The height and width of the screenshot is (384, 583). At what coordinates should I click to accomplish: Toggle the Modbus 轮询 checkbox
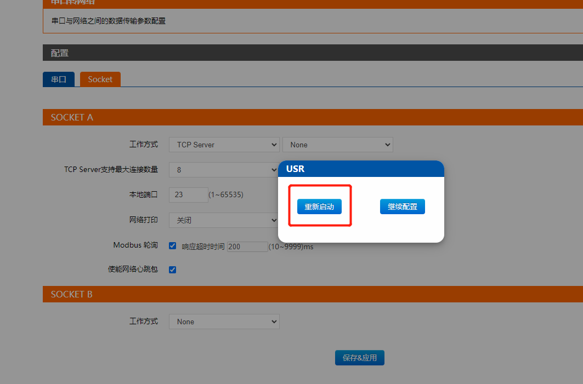coord(172,246)
